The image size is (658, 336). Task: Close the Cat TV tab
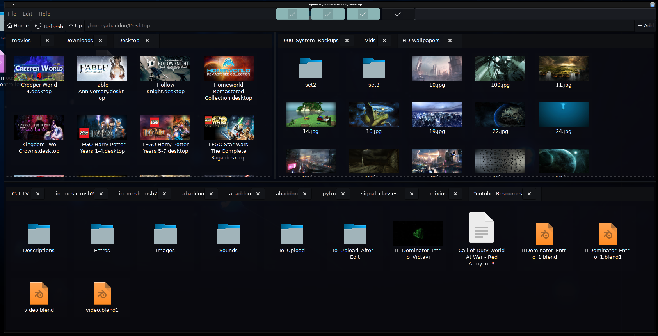coord(38,194)
